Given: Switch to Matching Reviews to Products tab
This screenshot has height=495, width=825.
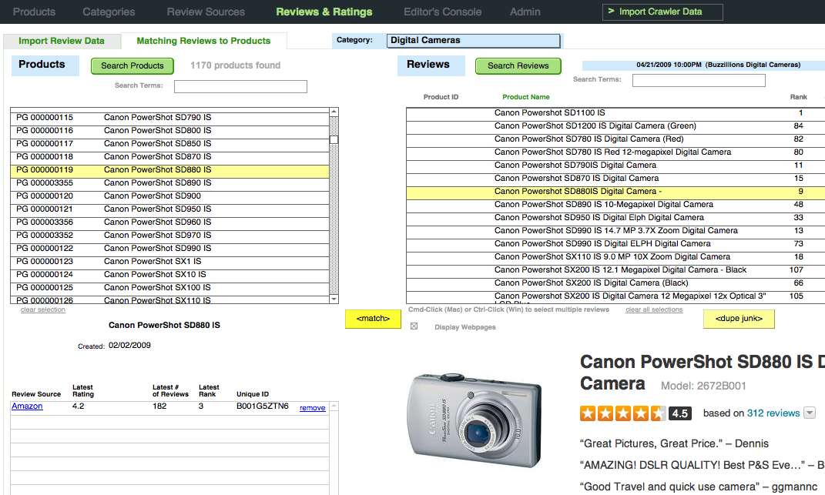Looking at the screenshot, I should [203, 41].
